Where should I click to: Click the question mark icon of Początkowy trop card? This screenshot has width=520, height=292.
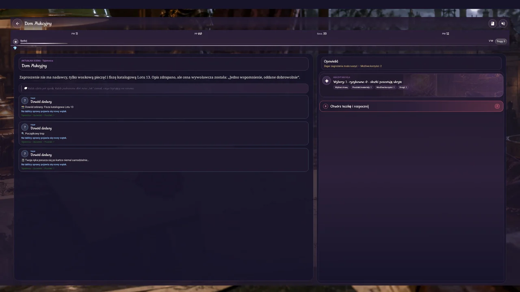[25, 127]
